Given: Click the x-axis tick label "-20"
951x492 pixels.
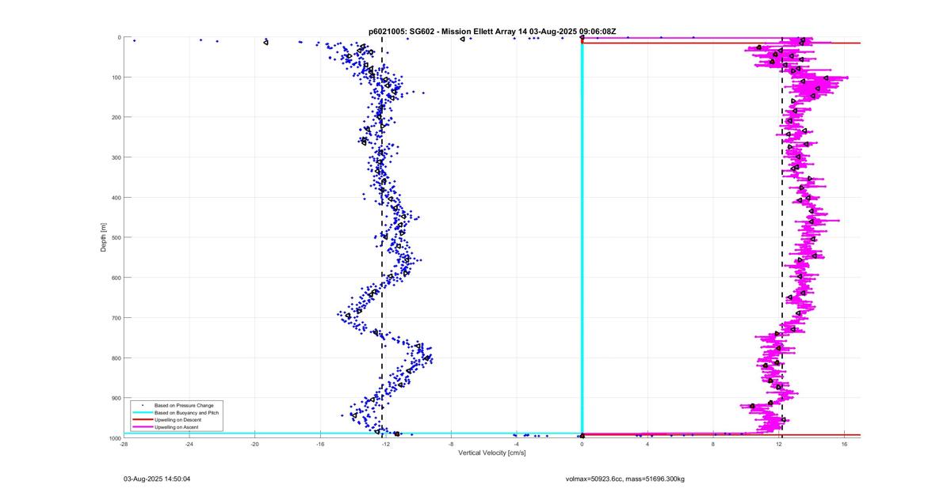Looking at the screenshot, I should (254, 445).
